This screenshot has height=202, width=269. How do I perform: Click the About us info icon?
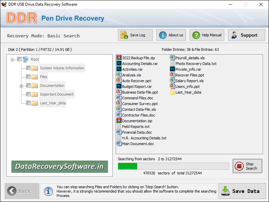tap(163, 35)
